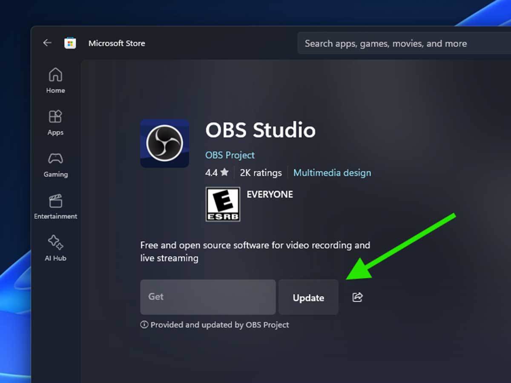This screenshot has width=511, height=383.
Task: Click the EVERYONE age rating text
Action: pyautogui.click(x=270, y=194)
